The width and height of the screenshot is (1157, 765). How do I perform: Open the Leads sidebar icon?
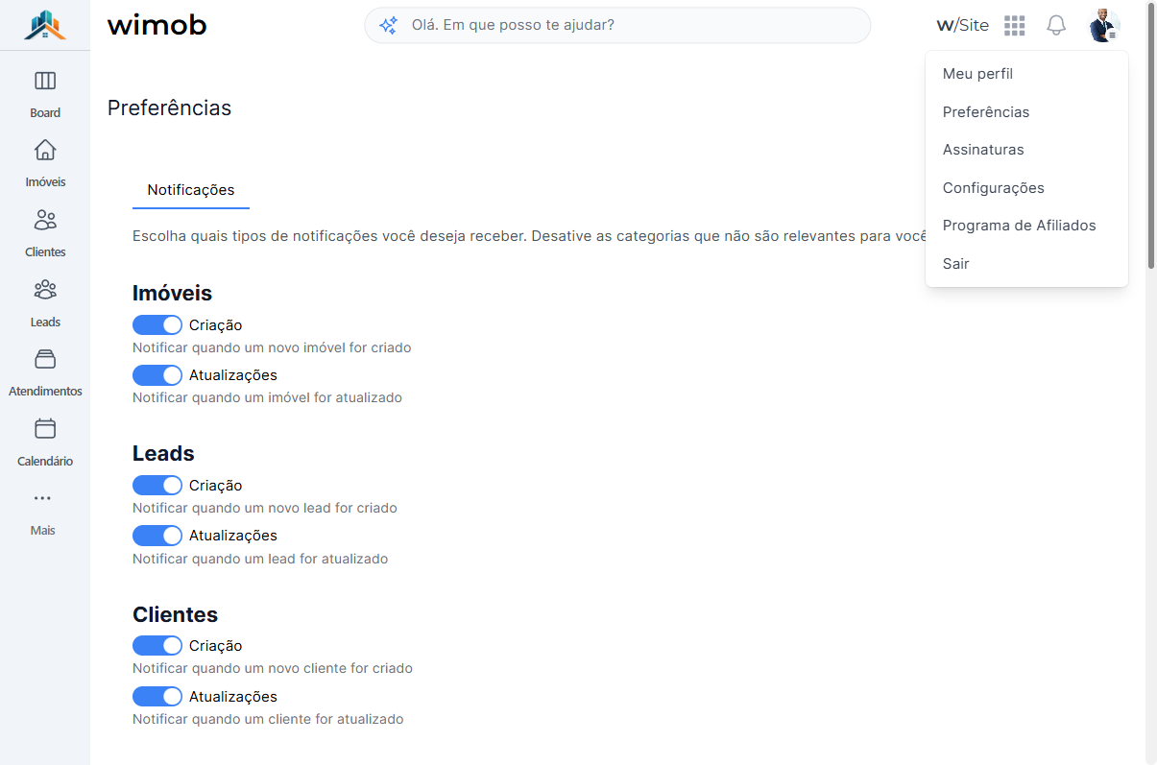tap(45, 289)
